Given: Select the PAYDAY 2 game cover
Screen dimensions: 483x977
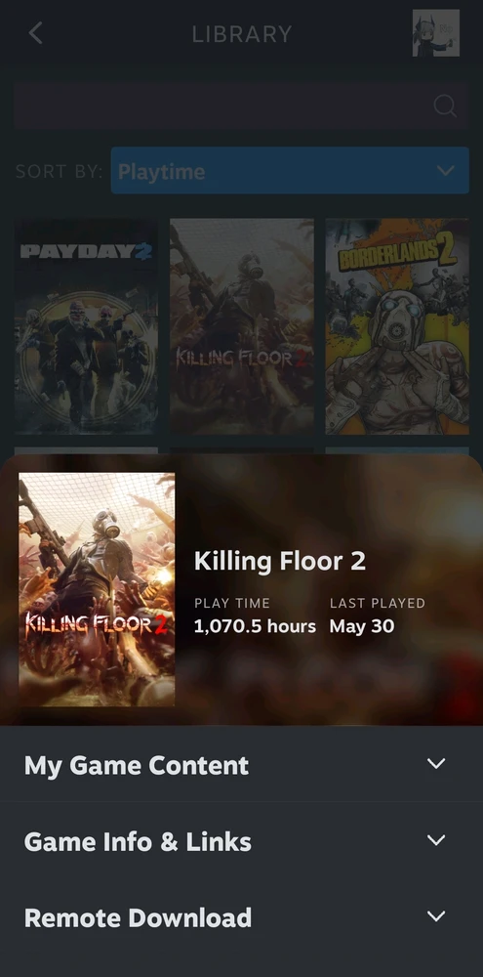Looking at the screenshot, I should [86, 326].
